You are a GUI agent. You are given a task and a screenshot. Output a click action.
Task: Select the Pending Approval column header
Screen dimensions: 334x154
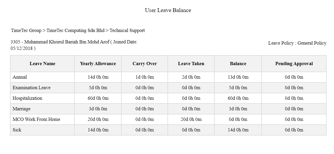(x=294, y=63)
